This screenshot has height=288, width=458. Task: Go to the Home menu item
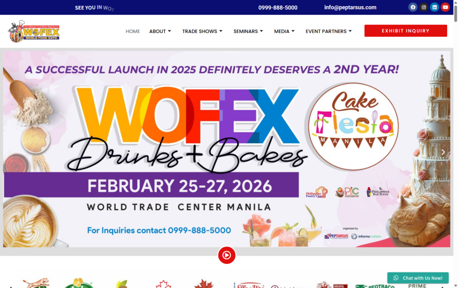coord(132,31)
